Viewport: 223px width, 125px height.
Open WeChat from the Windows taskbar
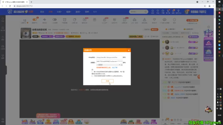point(219,20)
